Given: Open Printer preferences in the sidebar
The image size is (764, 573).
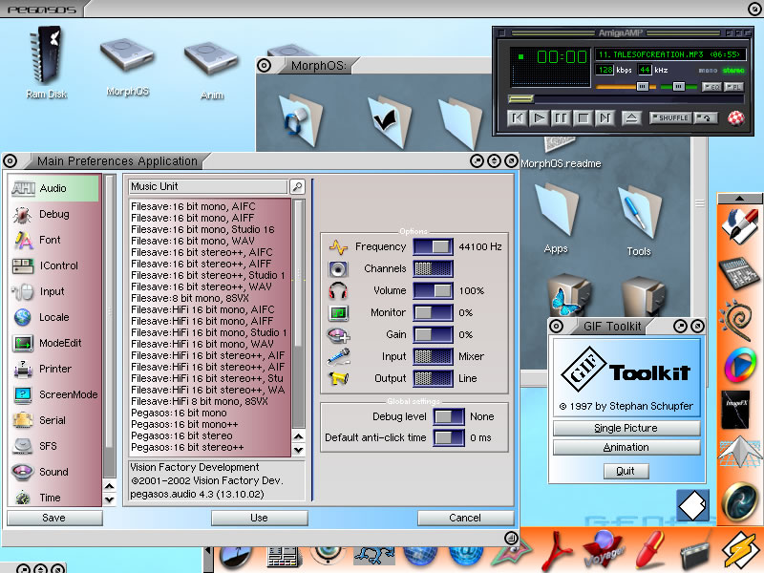Looking at the screenshot, I should 54,369.
